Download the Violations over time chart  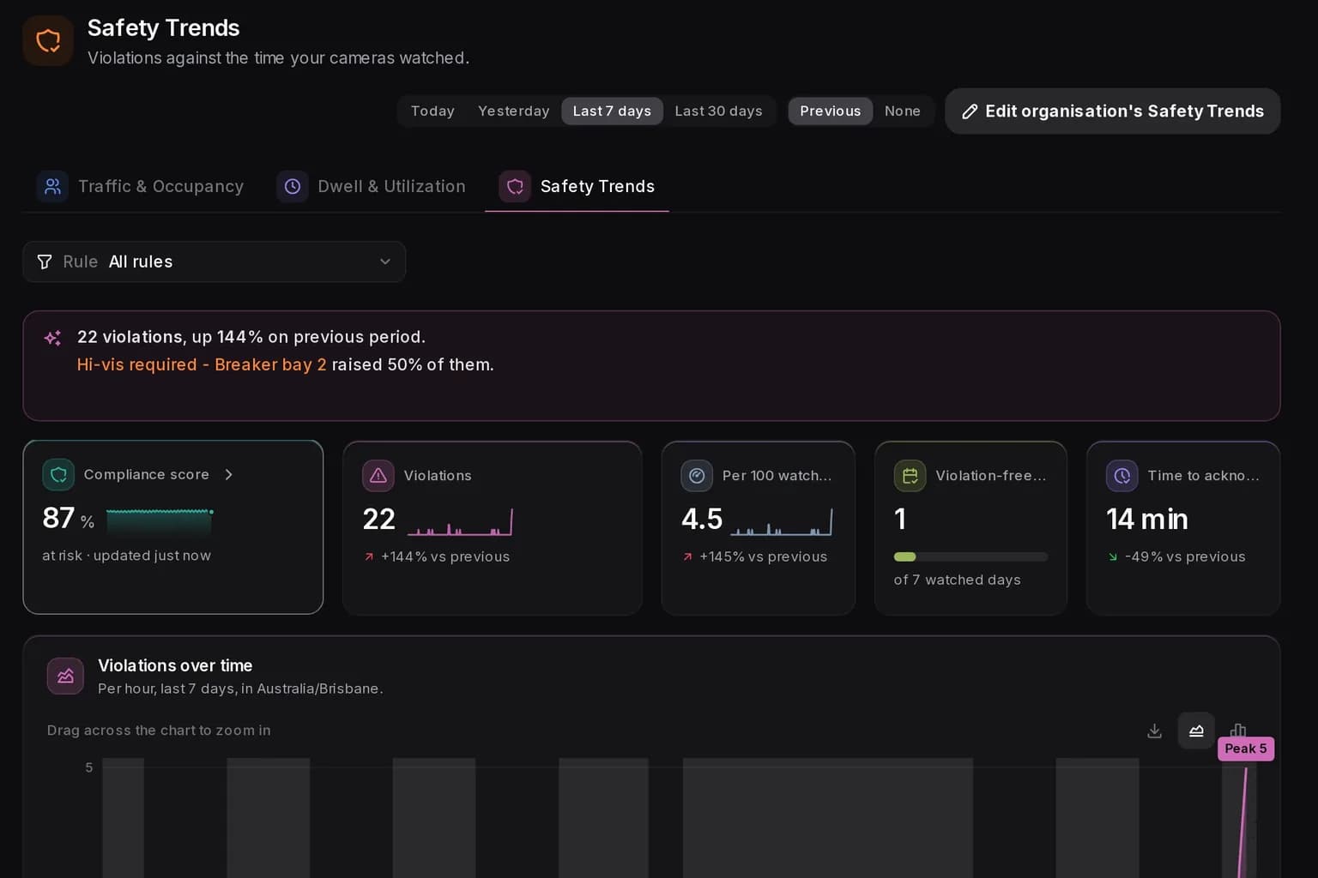[1155, 731]
